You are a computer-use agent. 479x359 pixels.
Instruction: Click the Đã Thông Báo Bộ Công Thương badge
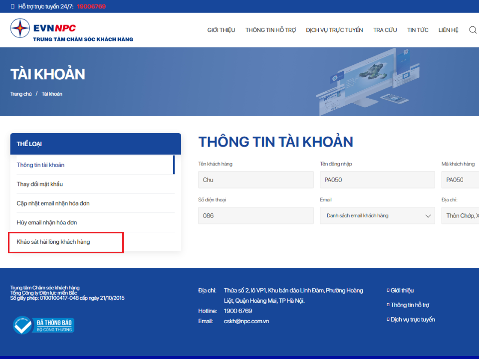(x=44, y=325)
